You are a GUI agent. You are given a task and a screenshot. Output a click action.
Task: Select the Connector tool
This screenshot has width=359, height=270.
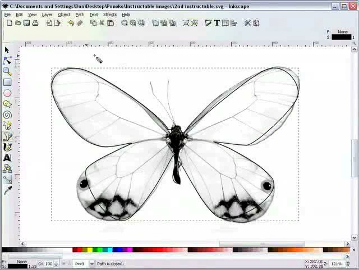(x=7, y=169)
